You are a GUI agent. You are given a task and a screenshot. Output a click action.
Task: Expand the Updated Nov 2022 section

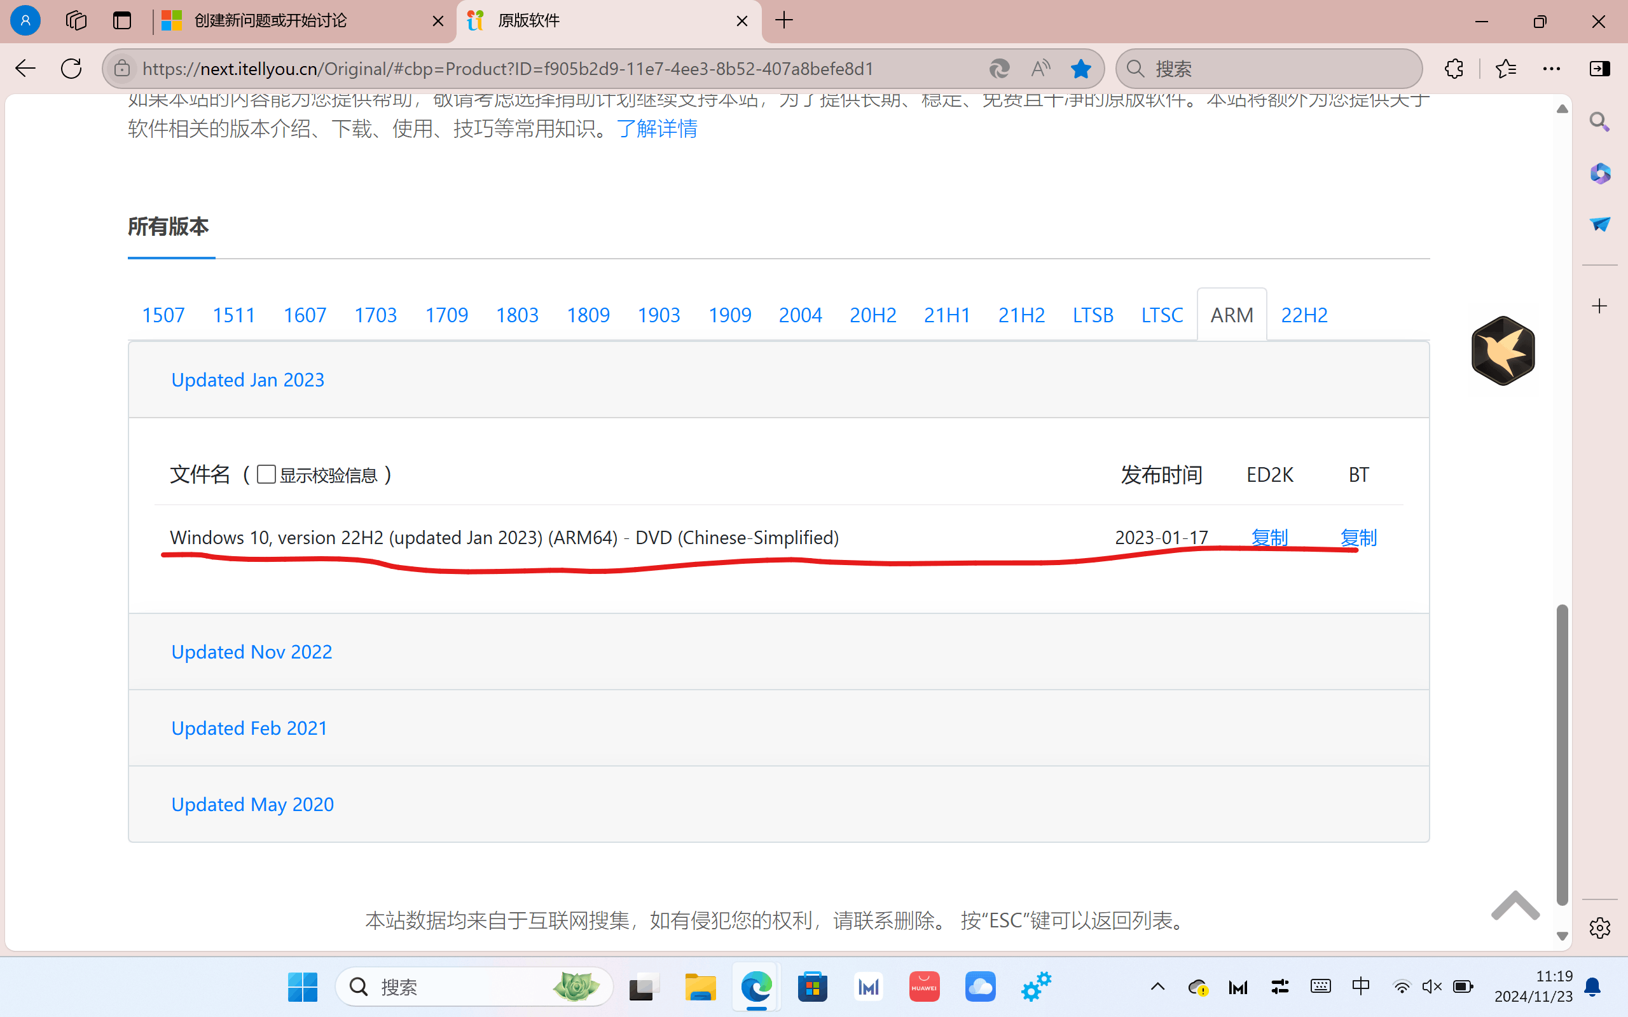click(x=778, y=652)
